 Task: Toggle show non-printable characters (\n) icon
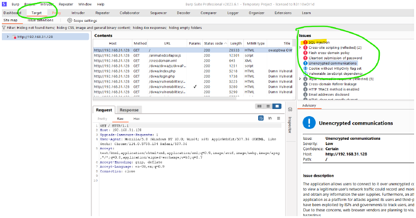[270, 118]
